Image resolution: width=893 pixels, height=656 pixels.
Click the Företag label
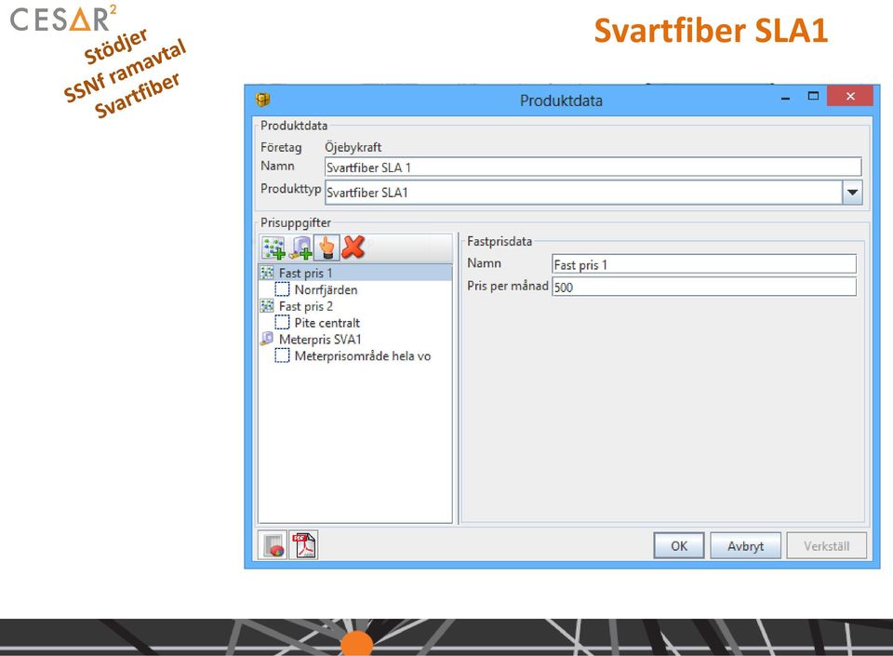281,148
